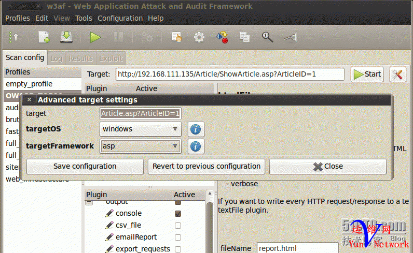Click the lower Plugin column header
Image resolution: width=413 pixels, height=253 pixels.
128,195
